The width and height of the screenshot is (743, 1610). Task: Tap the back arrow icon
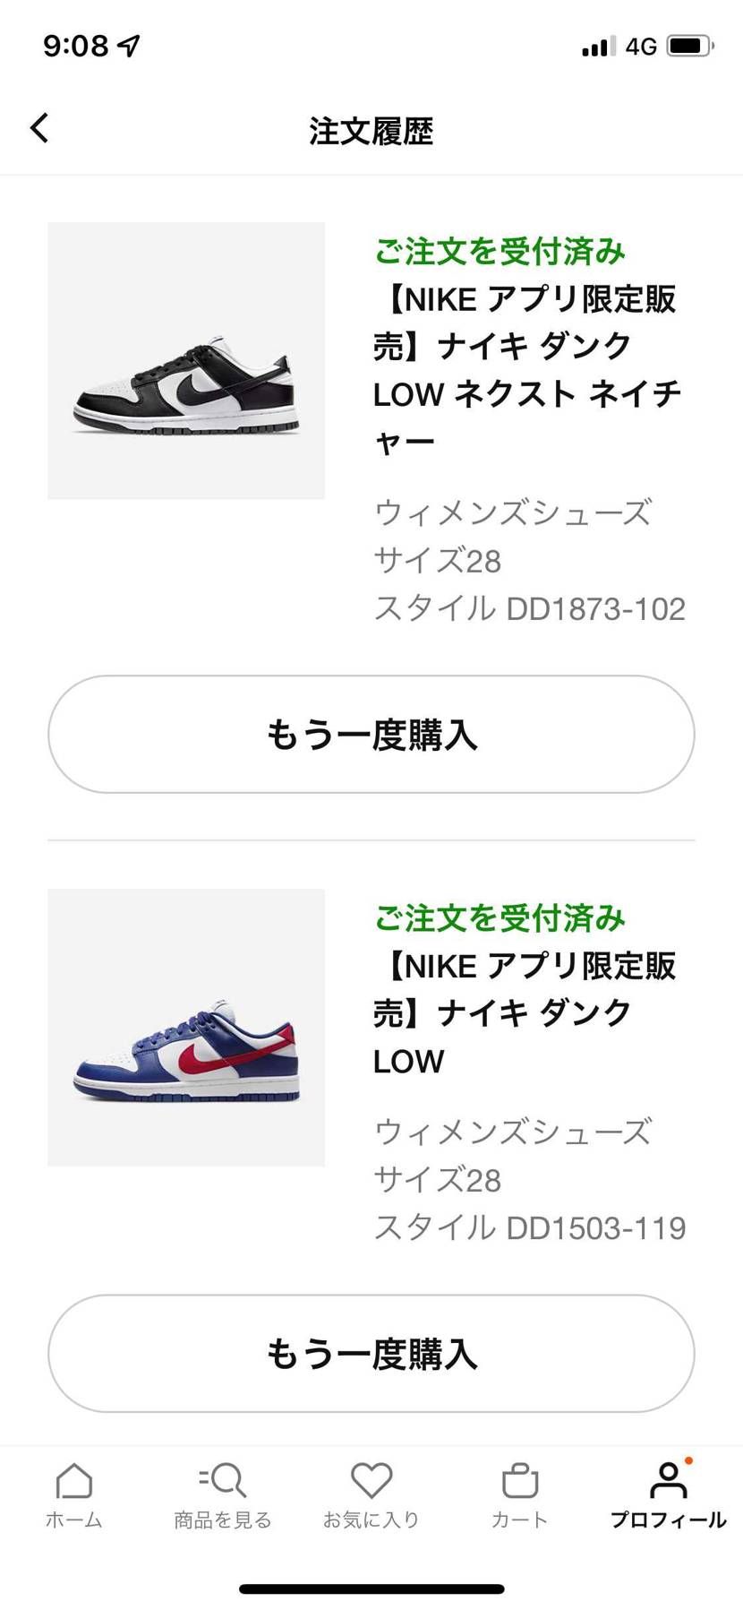tap(39, 128)
